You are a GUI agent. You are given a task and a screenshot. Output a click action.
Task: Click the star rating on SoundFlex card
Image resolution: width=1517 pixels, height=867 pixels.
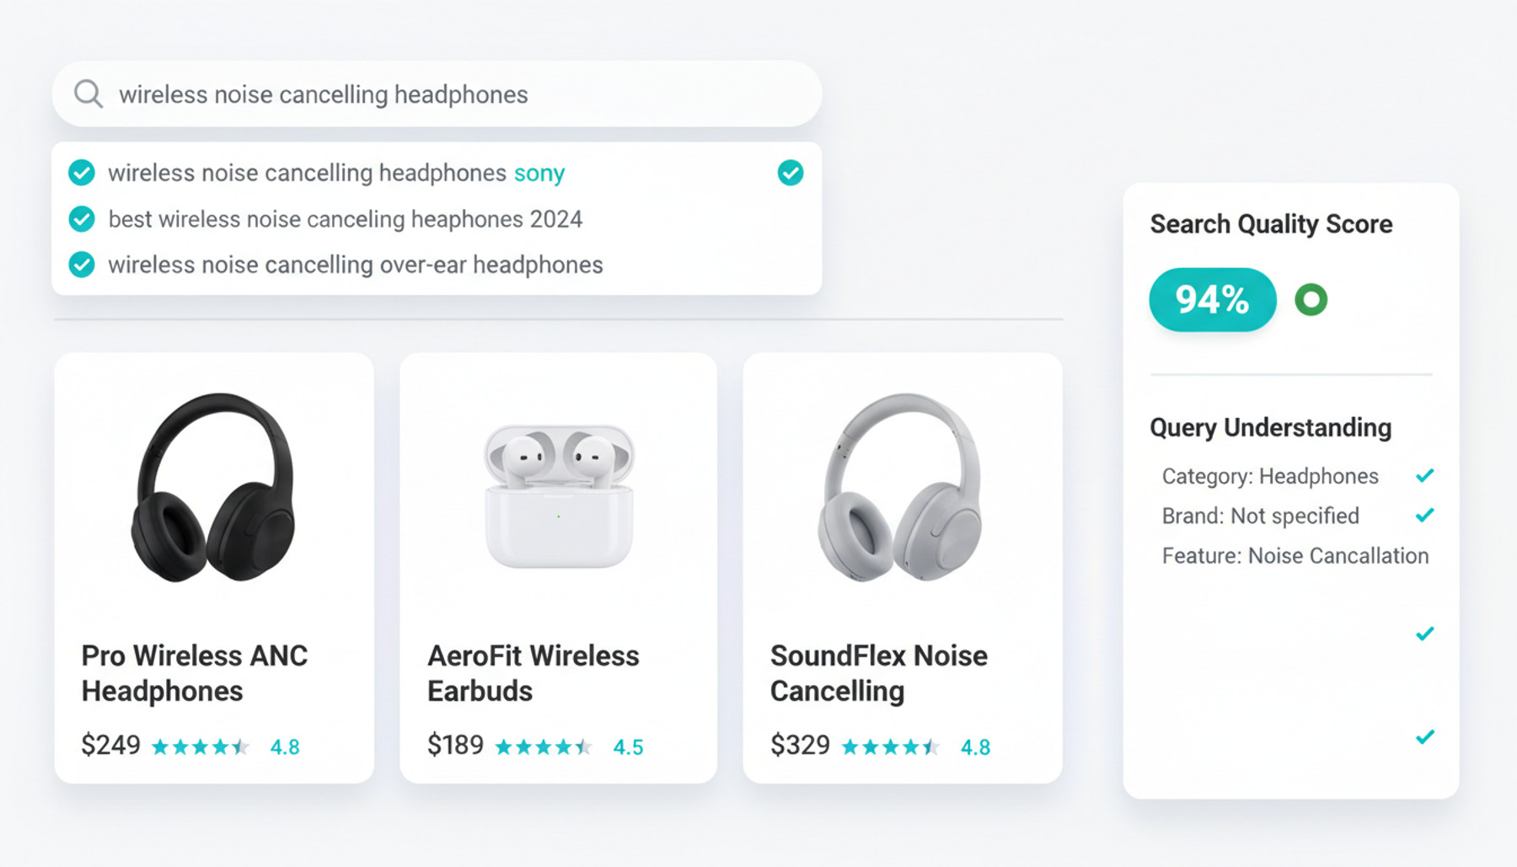point(890,747)
